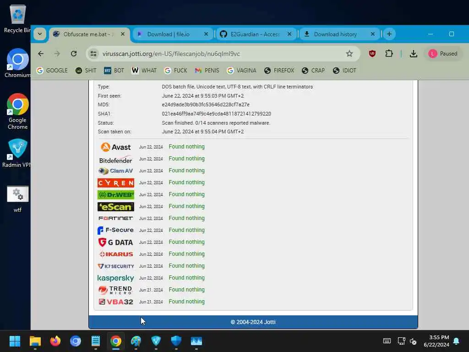469x352 pixels.
Task: Open site information icon in address bar
Action: pyautogui.click(x=93, y=54)
